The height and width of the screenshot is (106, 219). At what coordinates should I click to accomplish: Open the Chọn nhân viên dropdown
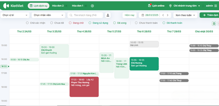pos(49,15)
